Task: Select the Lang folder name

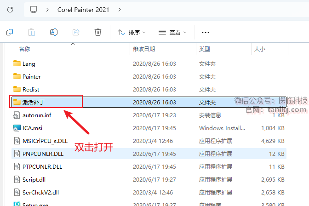Action: click(29, 64)
